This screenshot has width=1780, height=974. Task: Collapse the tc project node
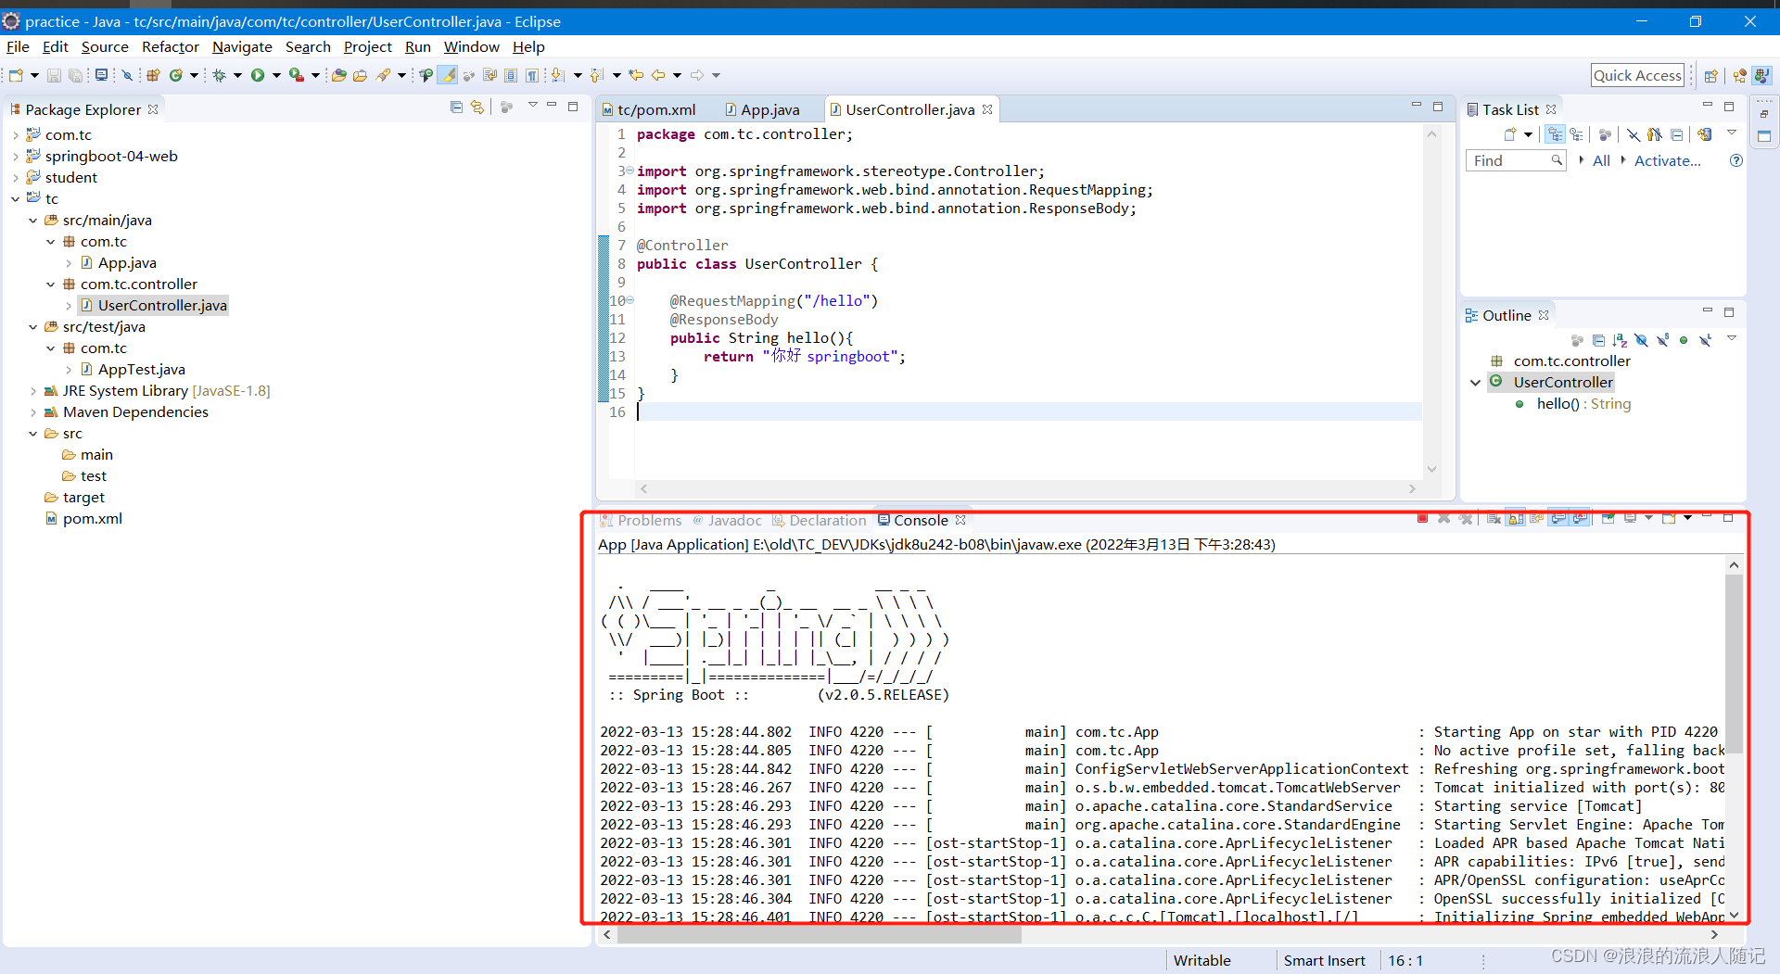(16, 199)
